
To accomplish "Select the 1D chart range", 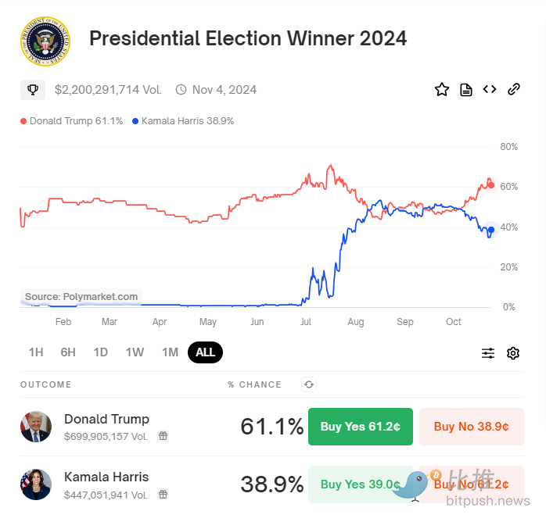I will coord(101,352).
